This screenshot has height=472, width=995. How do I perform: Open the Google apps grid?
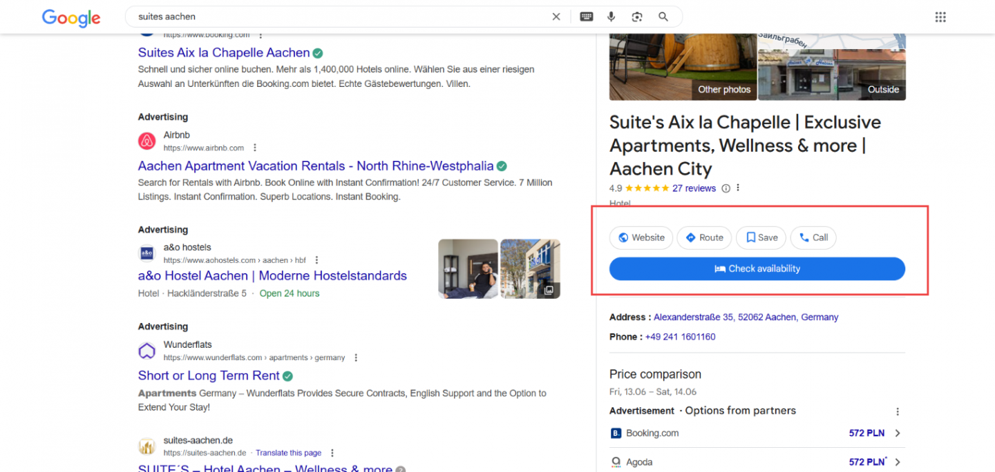(x=940, y=17)
